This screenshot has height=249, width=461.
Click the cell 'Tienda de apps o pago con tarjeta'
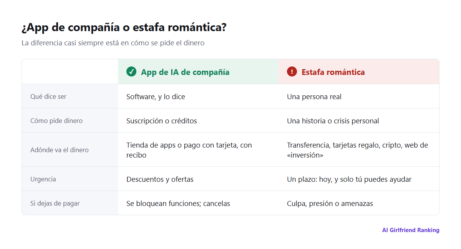coord(198,149)
